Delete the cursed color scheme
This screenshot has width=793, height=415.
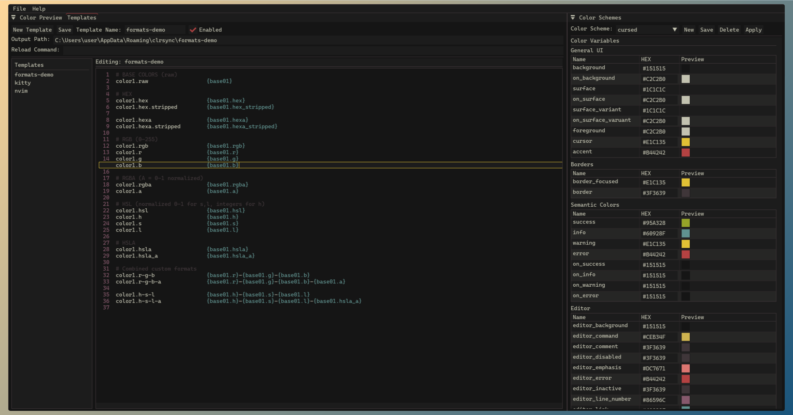(x=729, y=30)
